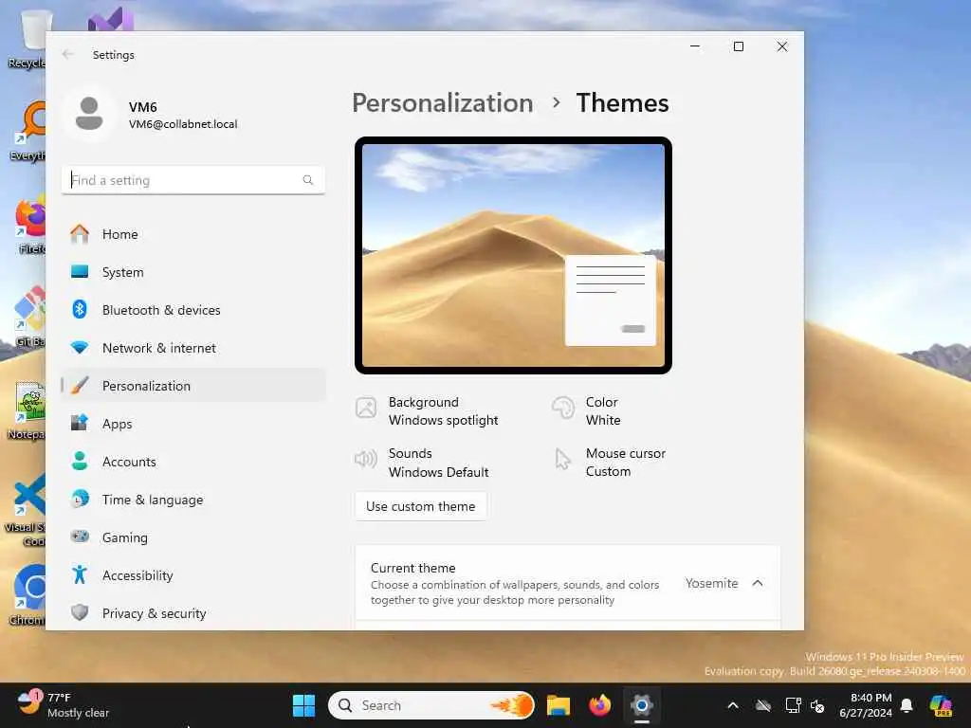This screenshot has width=971, height=728.
Task: Click the VM6@collabnet.local email text
Action: tap(183, 124)
